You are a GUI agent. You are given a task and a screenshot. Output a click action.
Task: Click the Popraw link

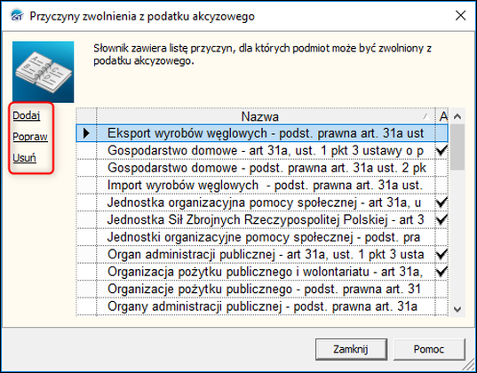(30, 137)
